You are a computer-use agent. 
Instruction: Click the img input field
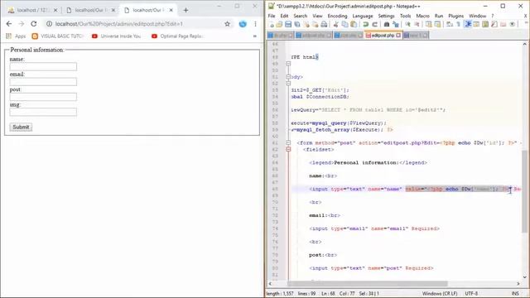tap(43, 113)
